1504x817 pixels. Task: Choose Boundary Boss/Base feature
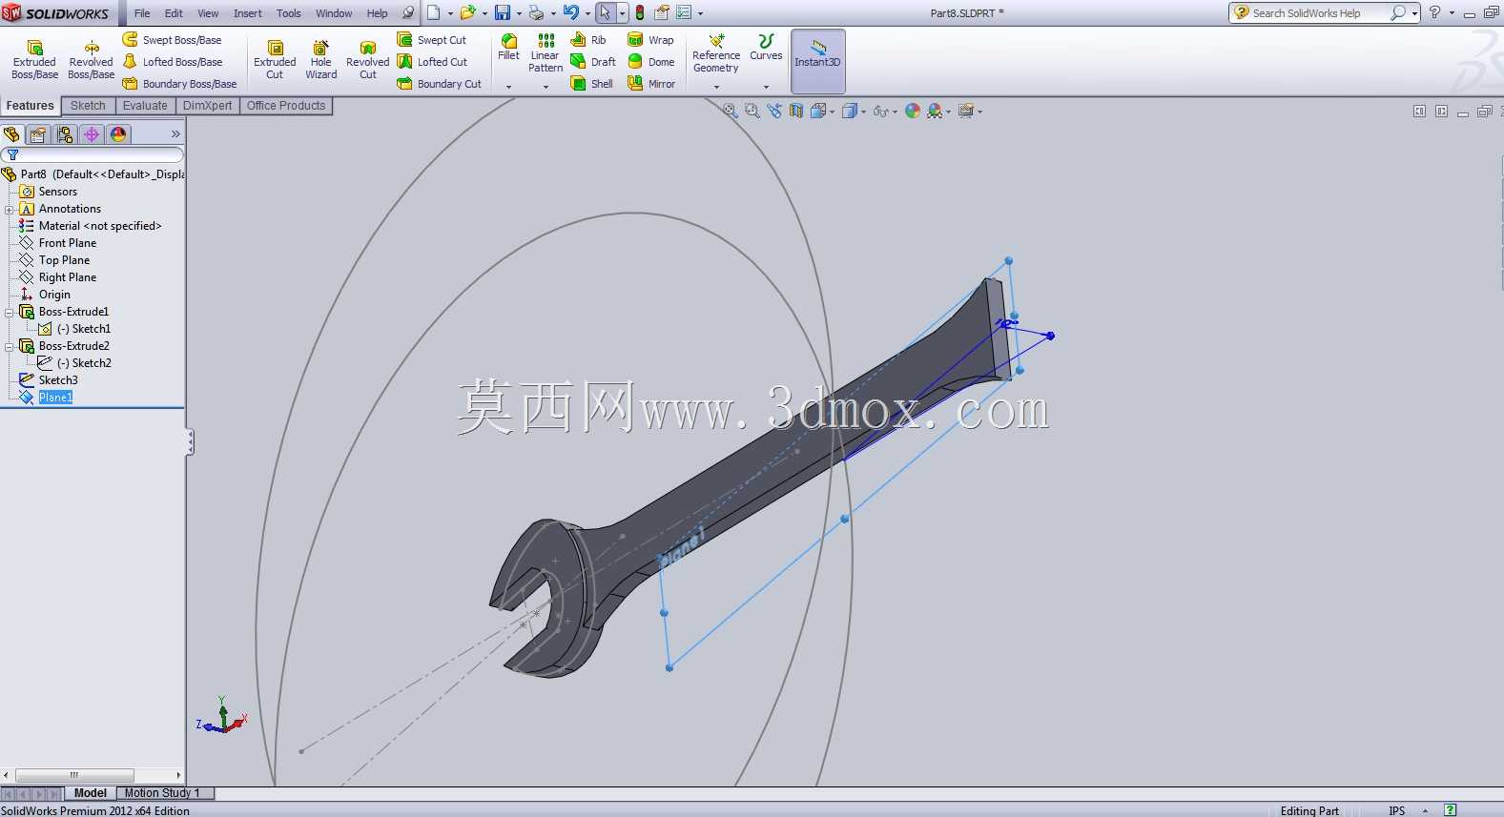[179, 84]
